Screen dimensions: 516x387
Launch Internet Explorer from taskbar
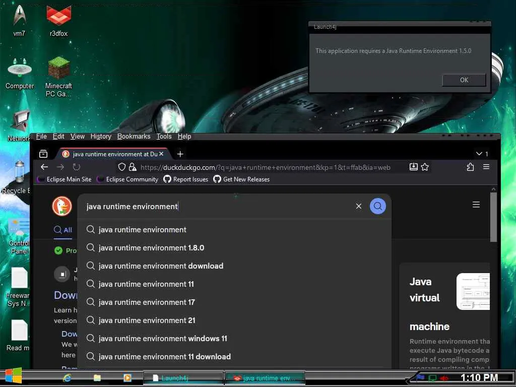(x=67, y=378)
